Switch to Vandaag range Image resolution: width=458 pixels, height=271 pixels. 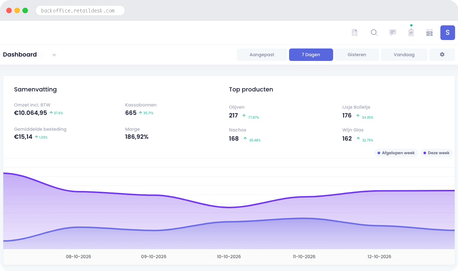(x=404, y=55)
